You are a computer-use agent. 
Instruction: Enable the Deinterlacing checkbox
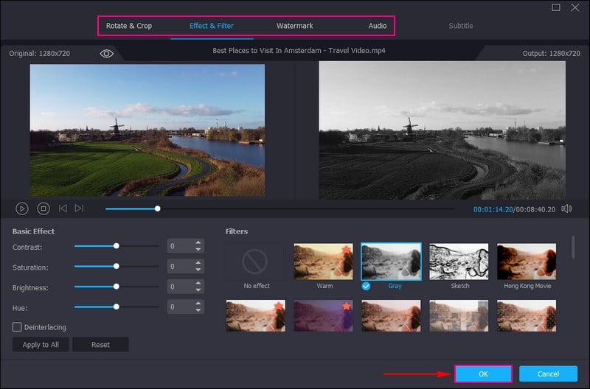[17, 326]
